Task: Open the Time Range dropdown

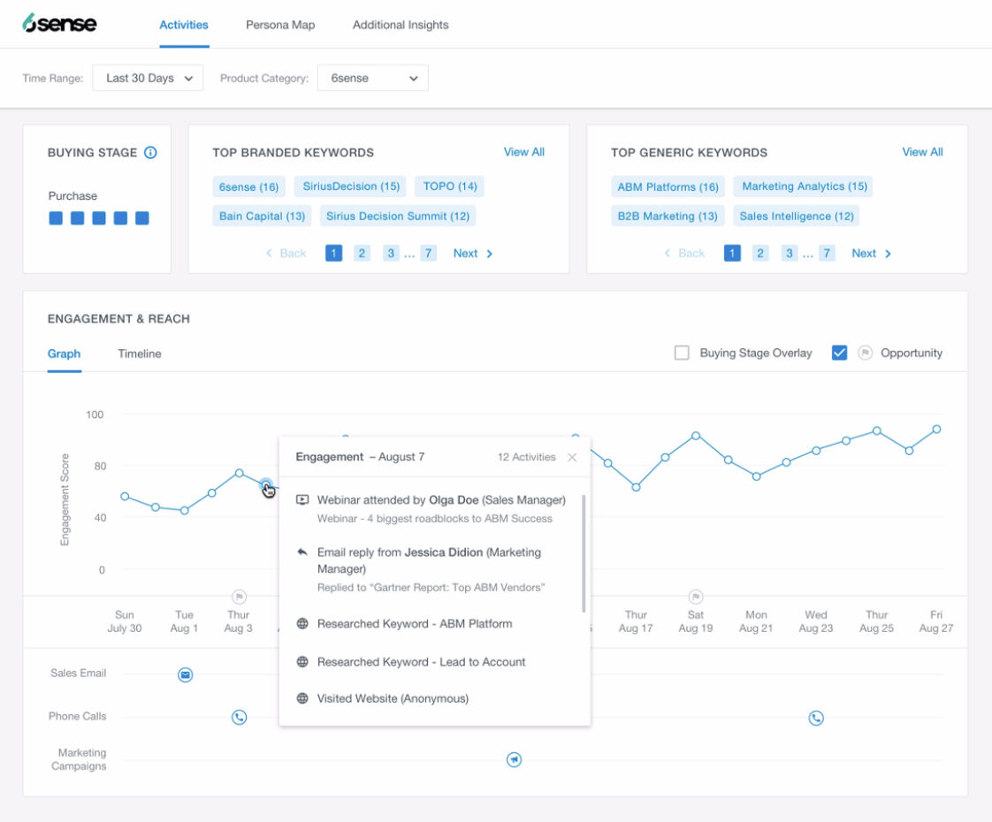Action: point(149,78)
